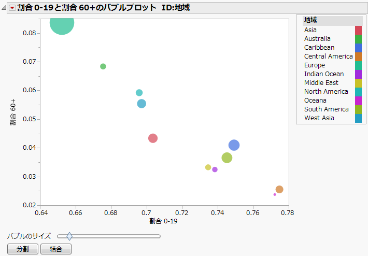Image resolution: width=368 pixels, height=256 pixels.
Task: Click the 結合 button
Action: (x=56, y=249)
